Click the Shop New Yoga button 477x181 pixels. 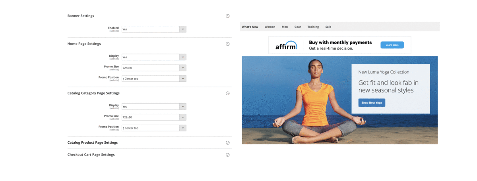coord(372,103)
